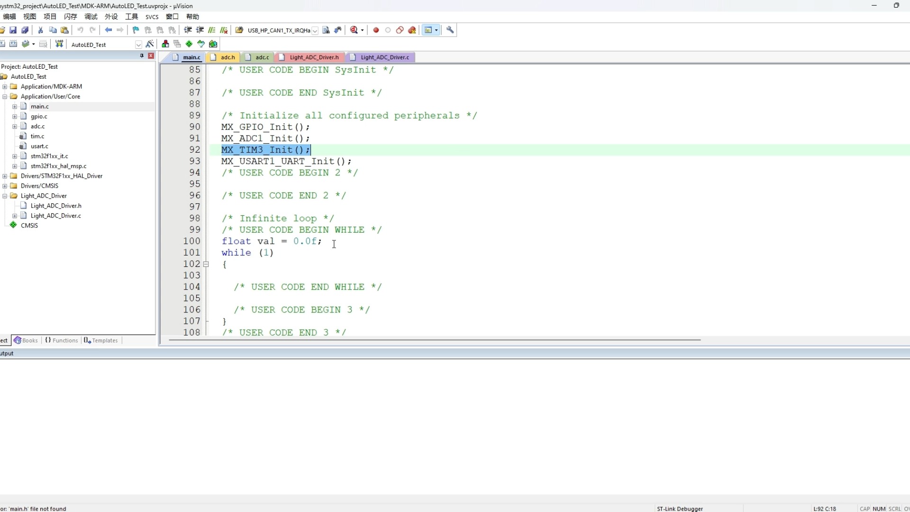Open the AutoLED_Test target dropdown
This screenshot has height=512, width=910.
pos(138,45)
